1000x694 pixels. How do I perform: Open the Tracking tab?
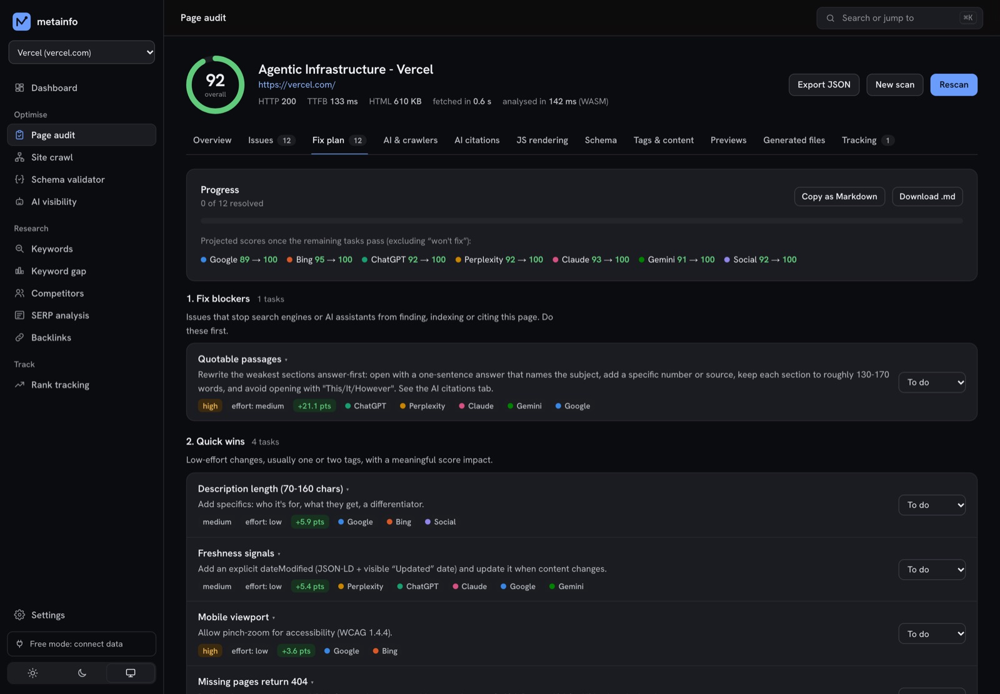click(x=867, y=141)
